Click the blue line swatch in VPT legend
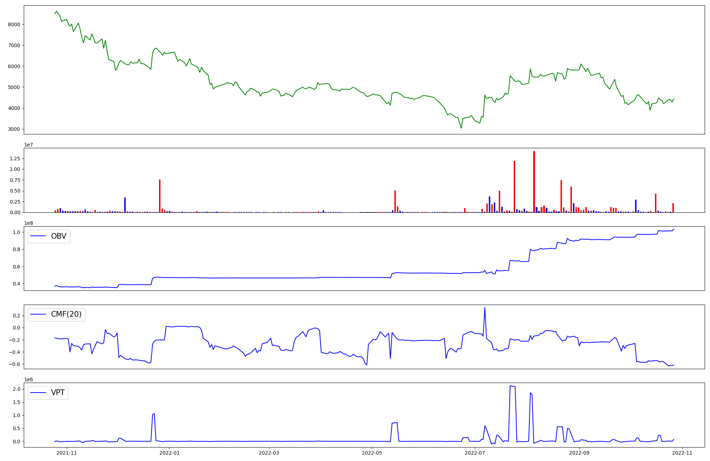The height and width of the screenshot is (461, 710). tap(38, 393)
